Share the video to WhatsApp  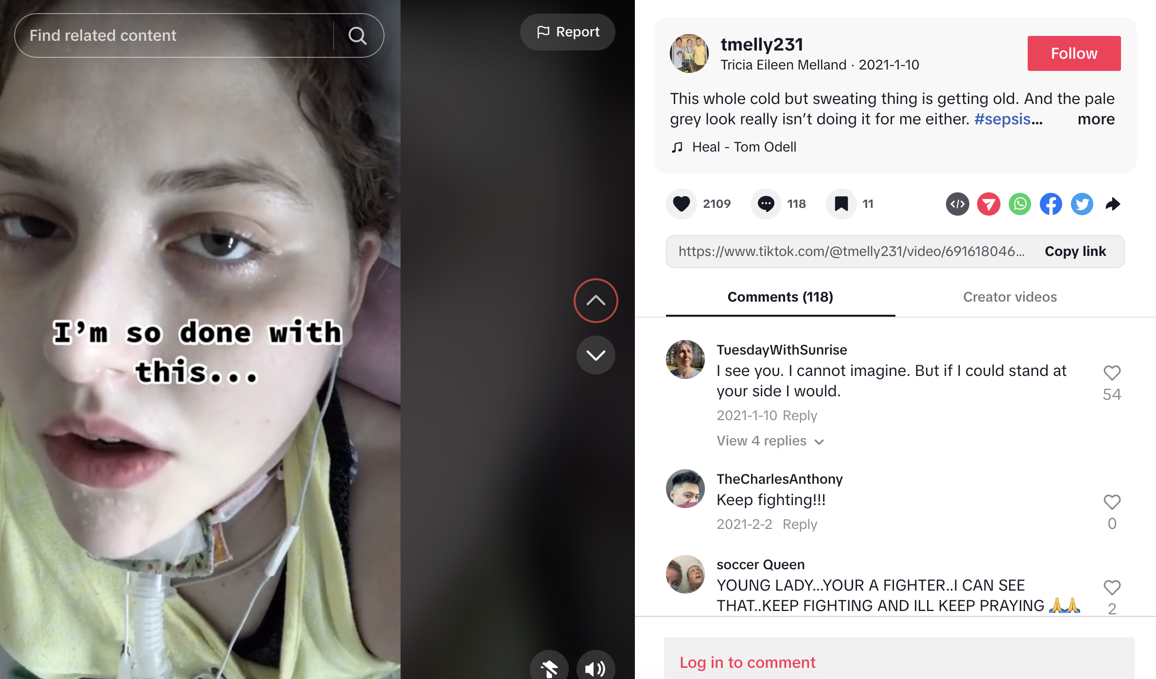click(x=1020, y=204)
